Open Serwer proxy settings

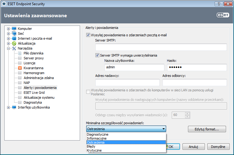[33, 58]
